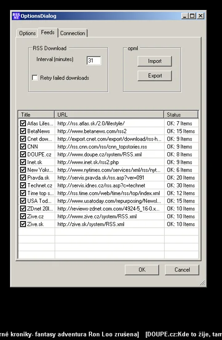This screenshot has width=222, height=340.
Task: Toggle the Cnet dow... feed checkbox
Action: coord(23,139)
